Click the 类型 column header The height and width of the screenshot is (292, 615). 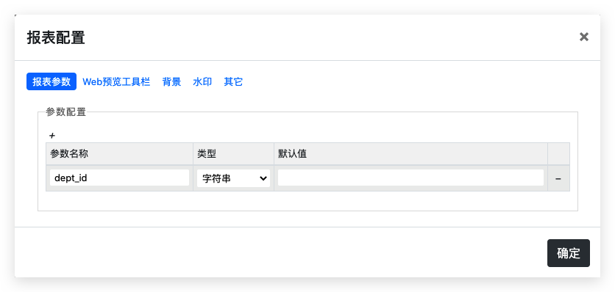click(x=233, y=154)
